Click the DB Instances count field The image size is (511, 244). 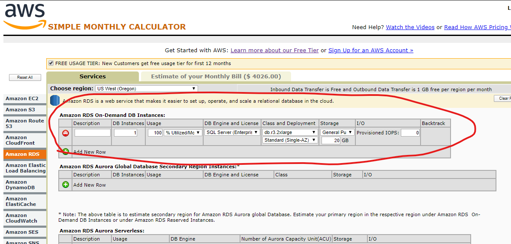(x=126, y=133)
